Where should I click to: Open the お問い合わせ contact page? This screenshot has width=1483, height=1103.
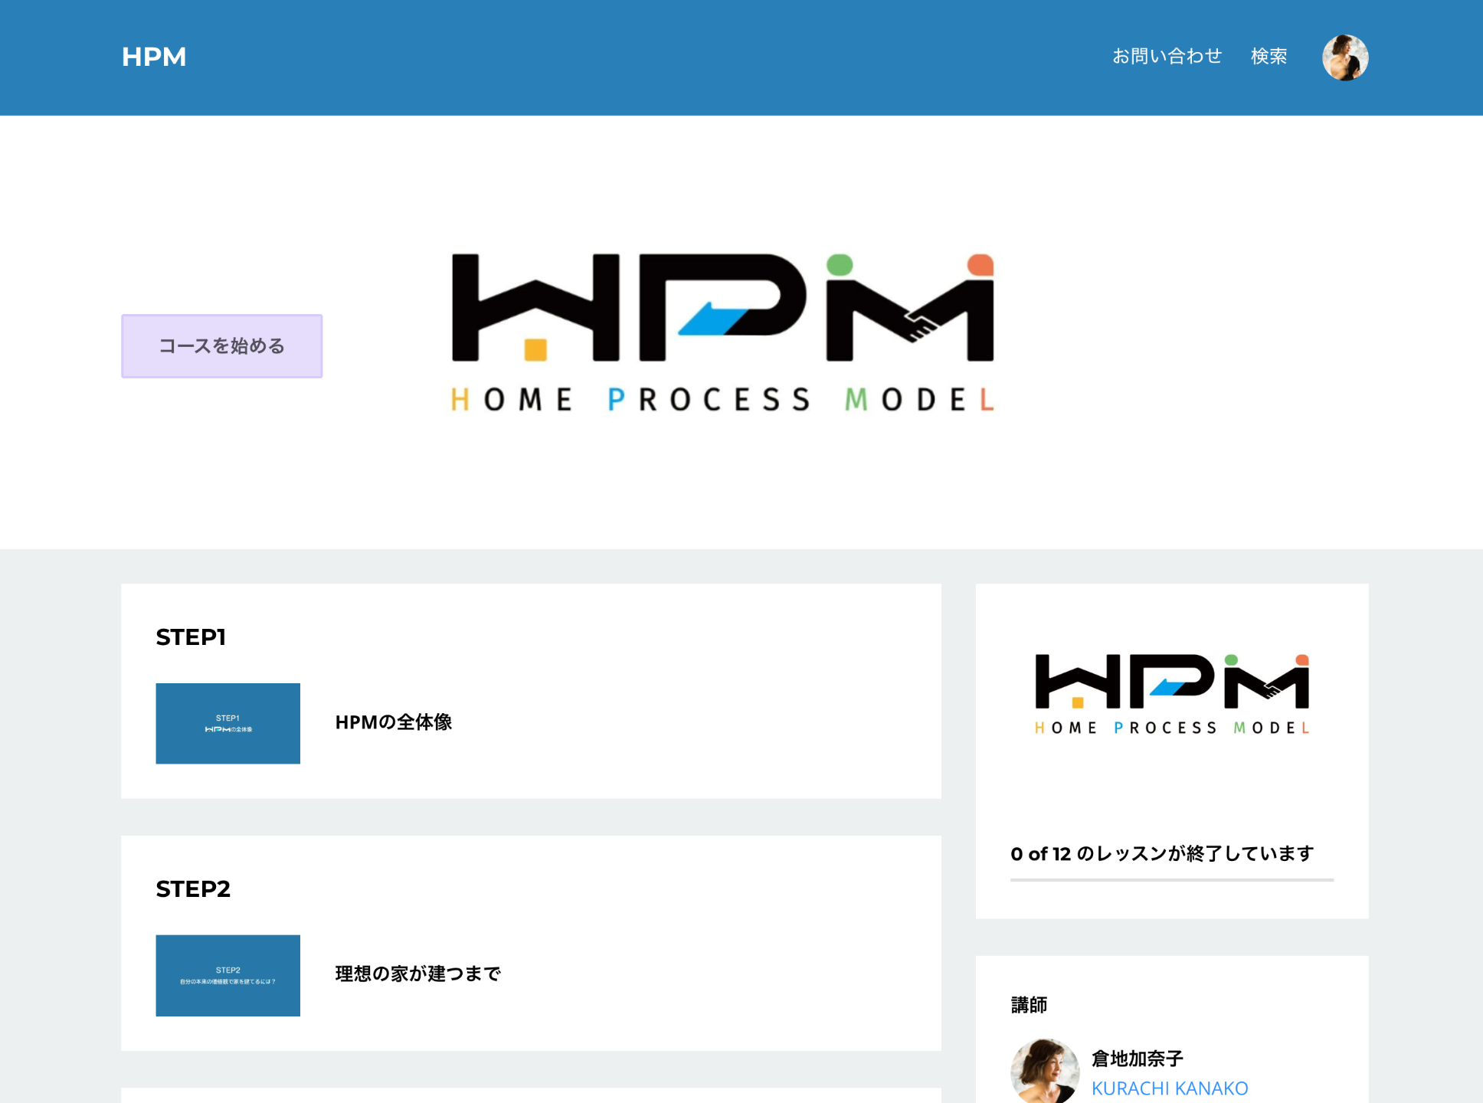click(1167, 57)
